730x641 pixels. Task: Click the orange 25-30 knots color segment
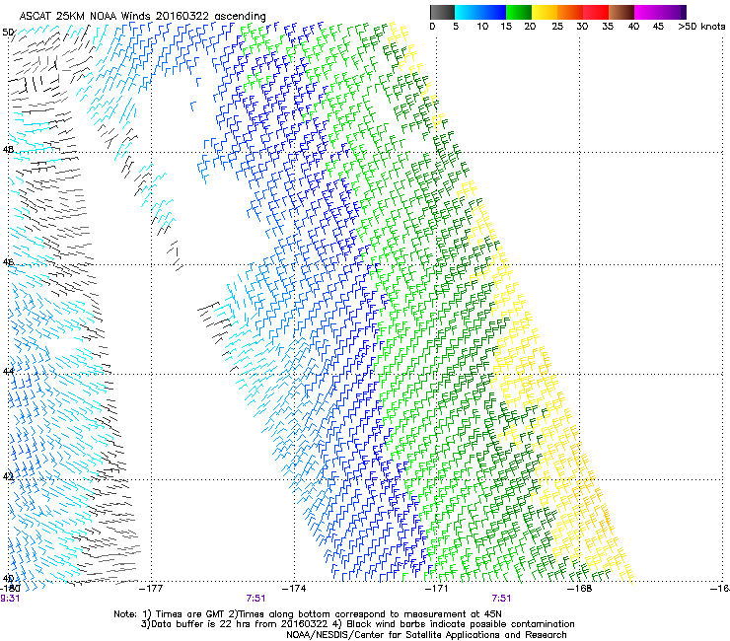570,12
